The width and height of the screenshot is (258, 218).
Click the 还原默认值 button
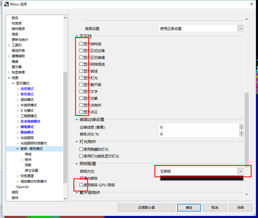click(146, 208)
